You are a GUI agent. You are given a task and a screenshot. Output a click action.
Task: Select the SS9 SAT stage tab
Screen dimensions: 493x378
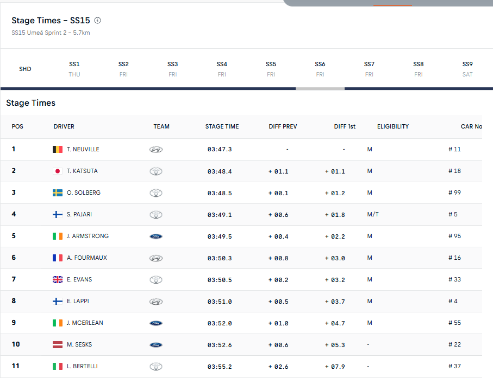[x=467, y=69]
